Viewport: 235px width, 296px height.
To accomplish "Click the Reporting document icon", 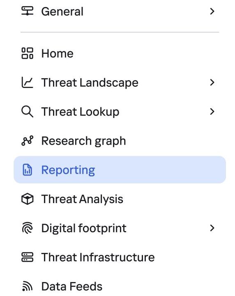I will click(28, 170).
